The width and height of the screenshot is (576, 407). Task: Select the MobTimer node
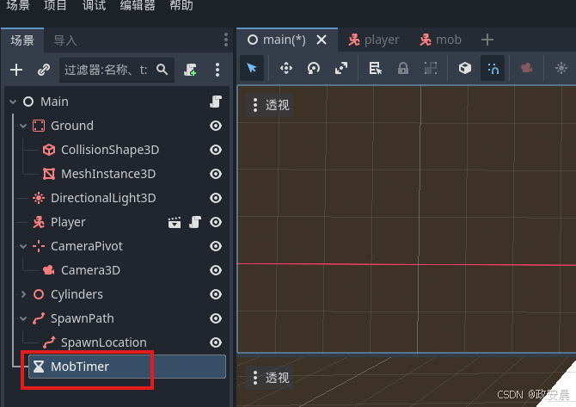click(126, 367)
